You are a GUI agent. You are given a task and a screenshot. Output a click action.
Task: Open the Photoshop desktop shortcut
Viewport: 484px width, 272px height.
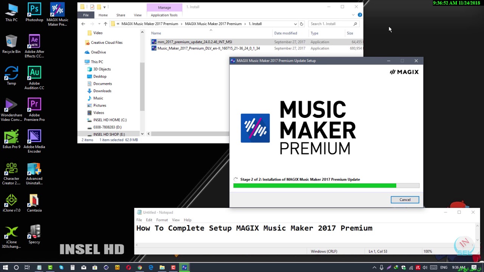[x=34, y=12]
